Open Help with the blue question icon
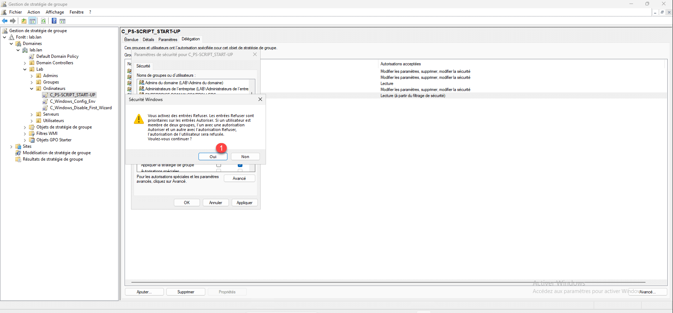 tap(54, 21)
